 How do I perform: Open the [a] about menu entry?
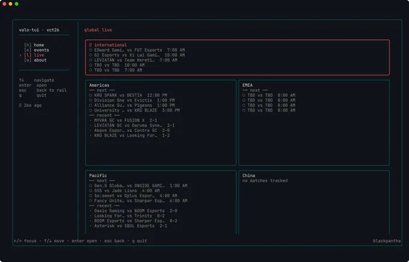pos(35,60)
